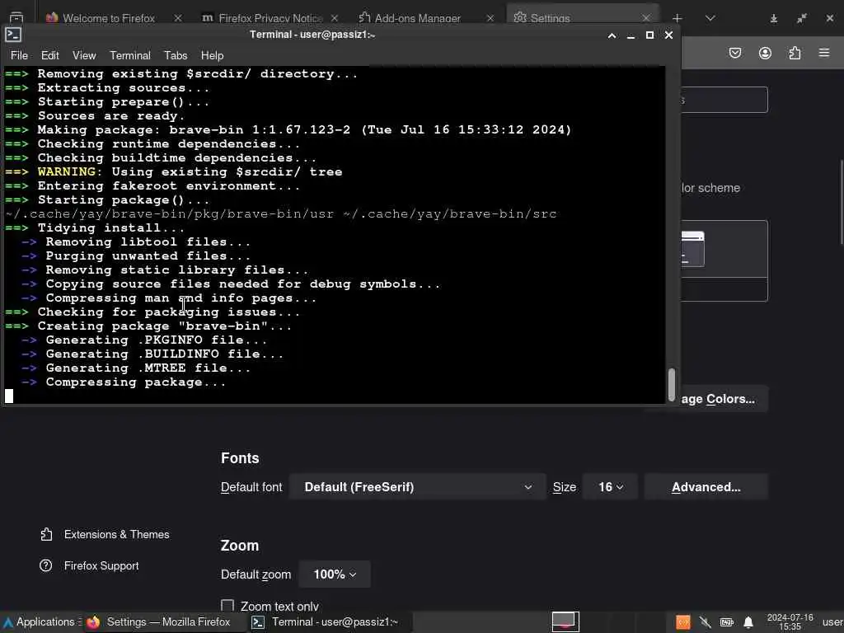
Task: Open the Applications menu in taskbar
Action: 41,621
